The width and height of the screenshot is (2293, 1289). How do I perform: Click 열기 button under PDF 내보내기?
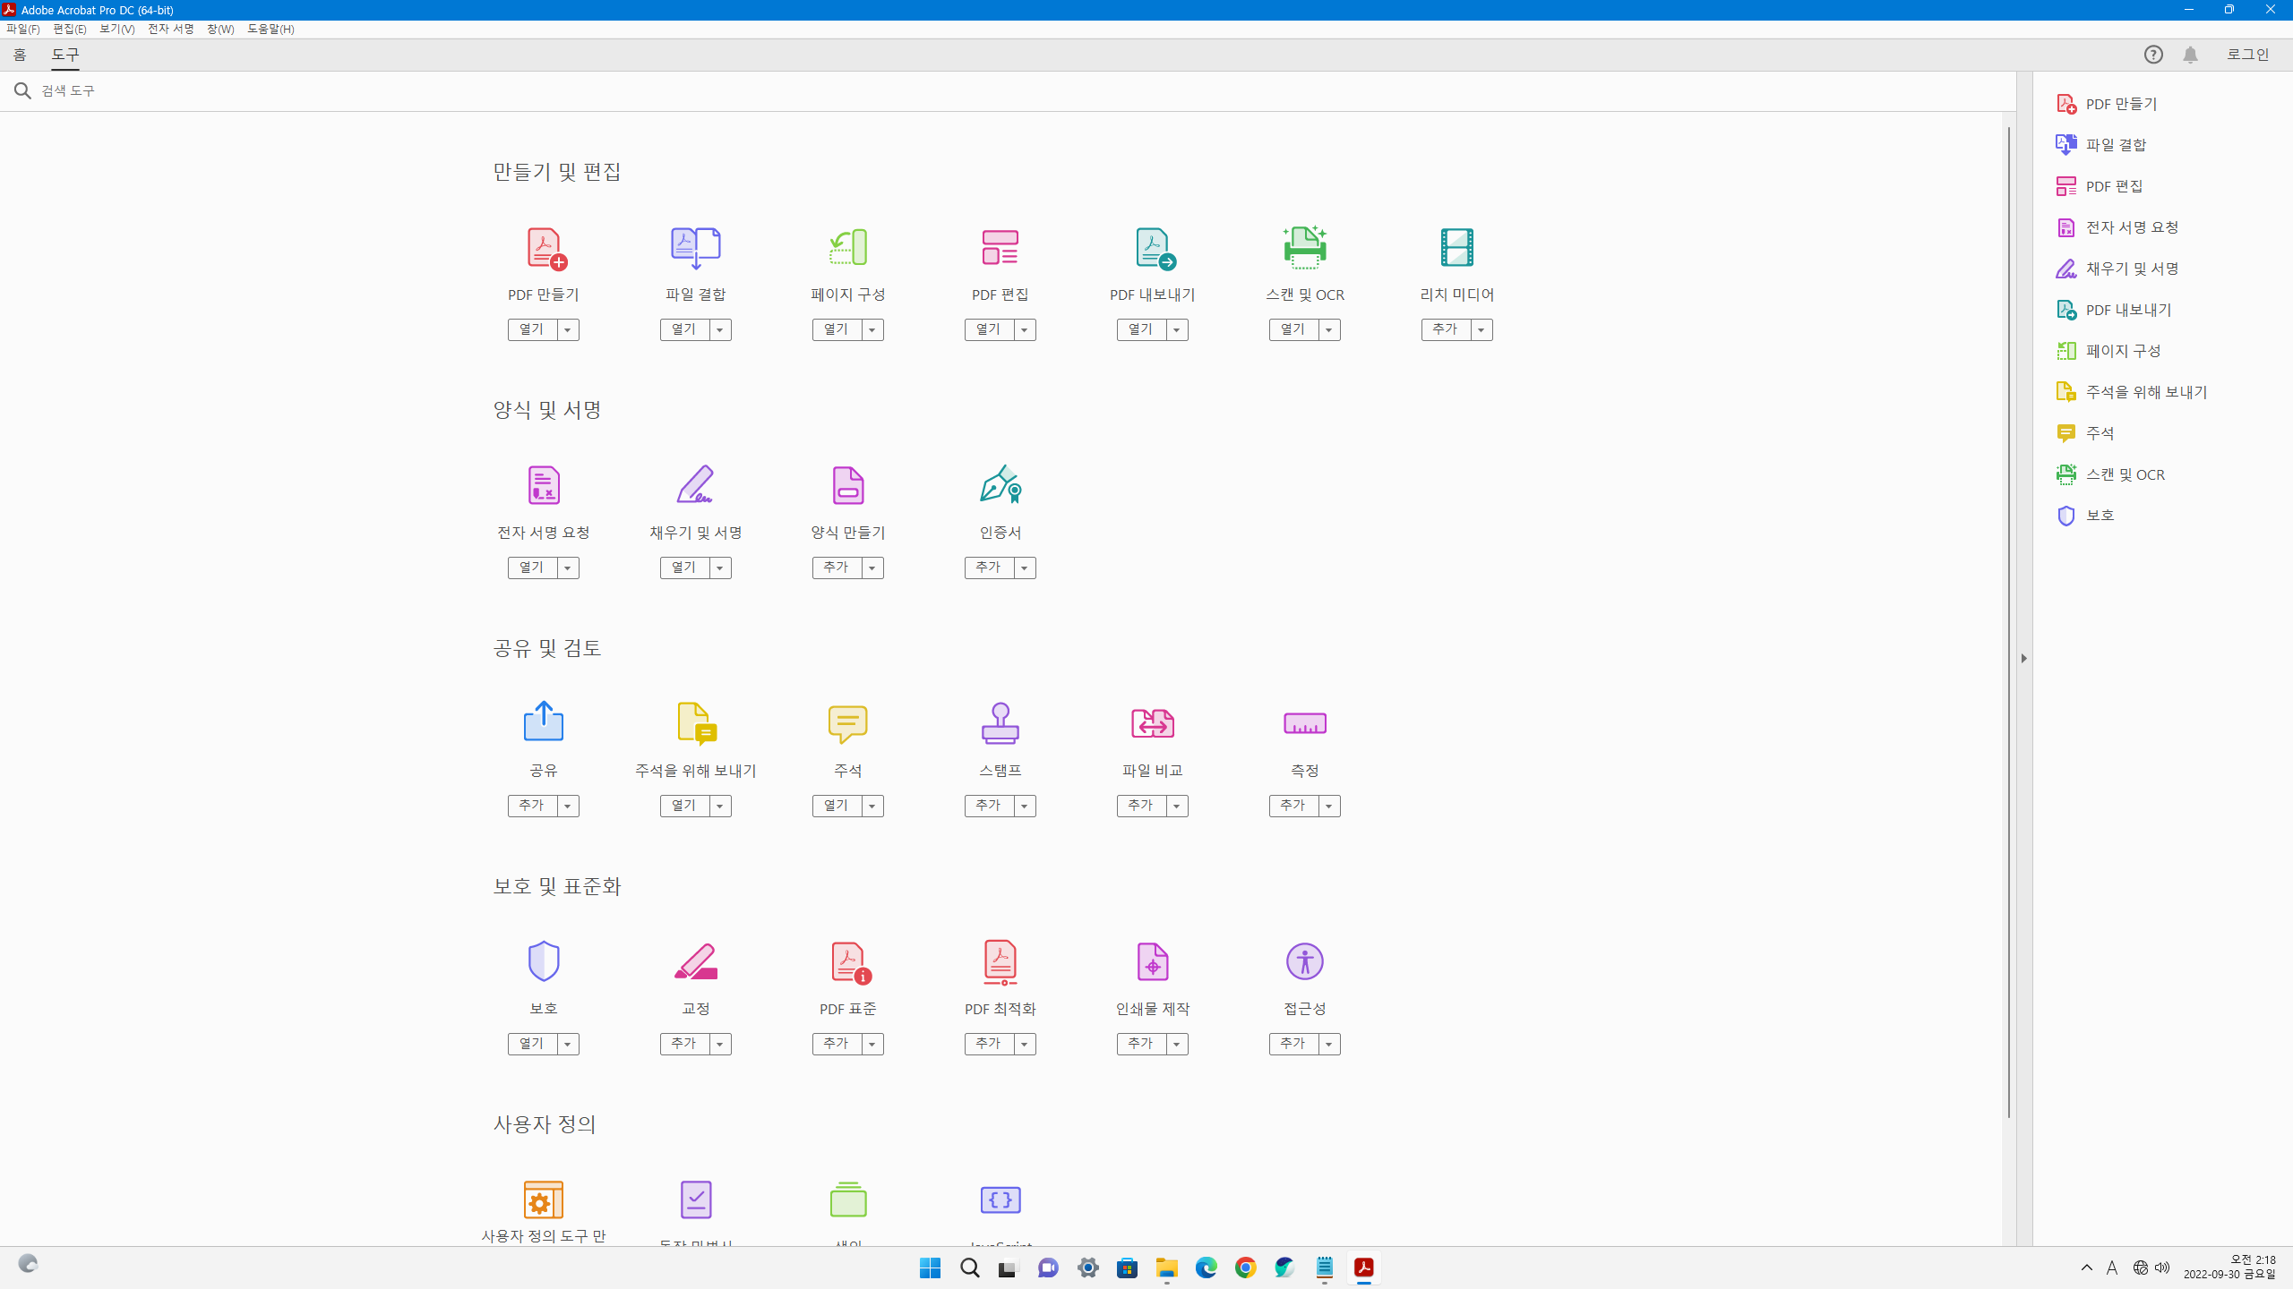(x=1141, y=330)
